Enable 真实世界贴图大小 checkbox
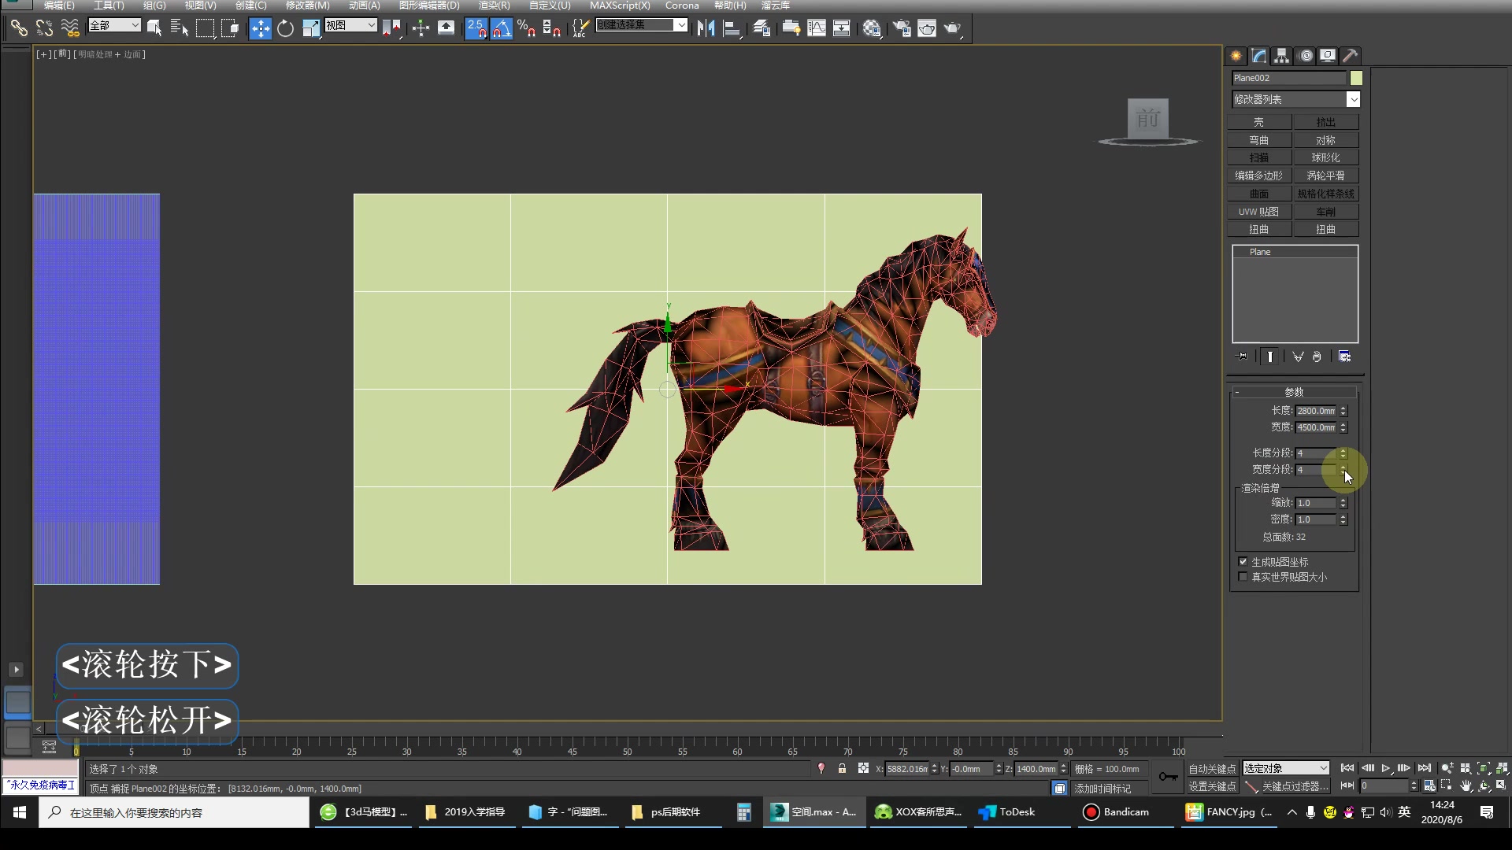Viewport: 1512px width, 850px height. 1243,577
